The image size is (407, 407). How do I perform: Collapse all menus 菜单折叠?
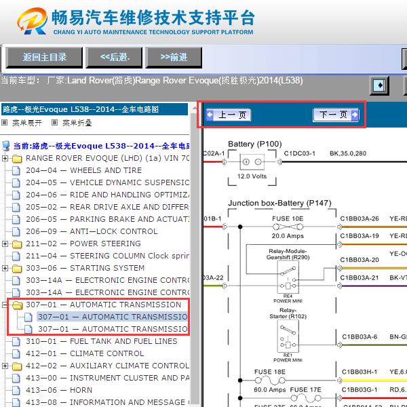(x=77, y=123)
